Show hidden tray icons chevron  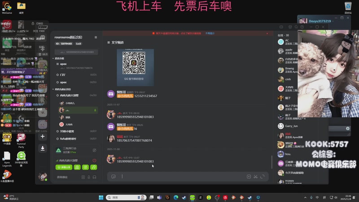click(x=305, y=198)
